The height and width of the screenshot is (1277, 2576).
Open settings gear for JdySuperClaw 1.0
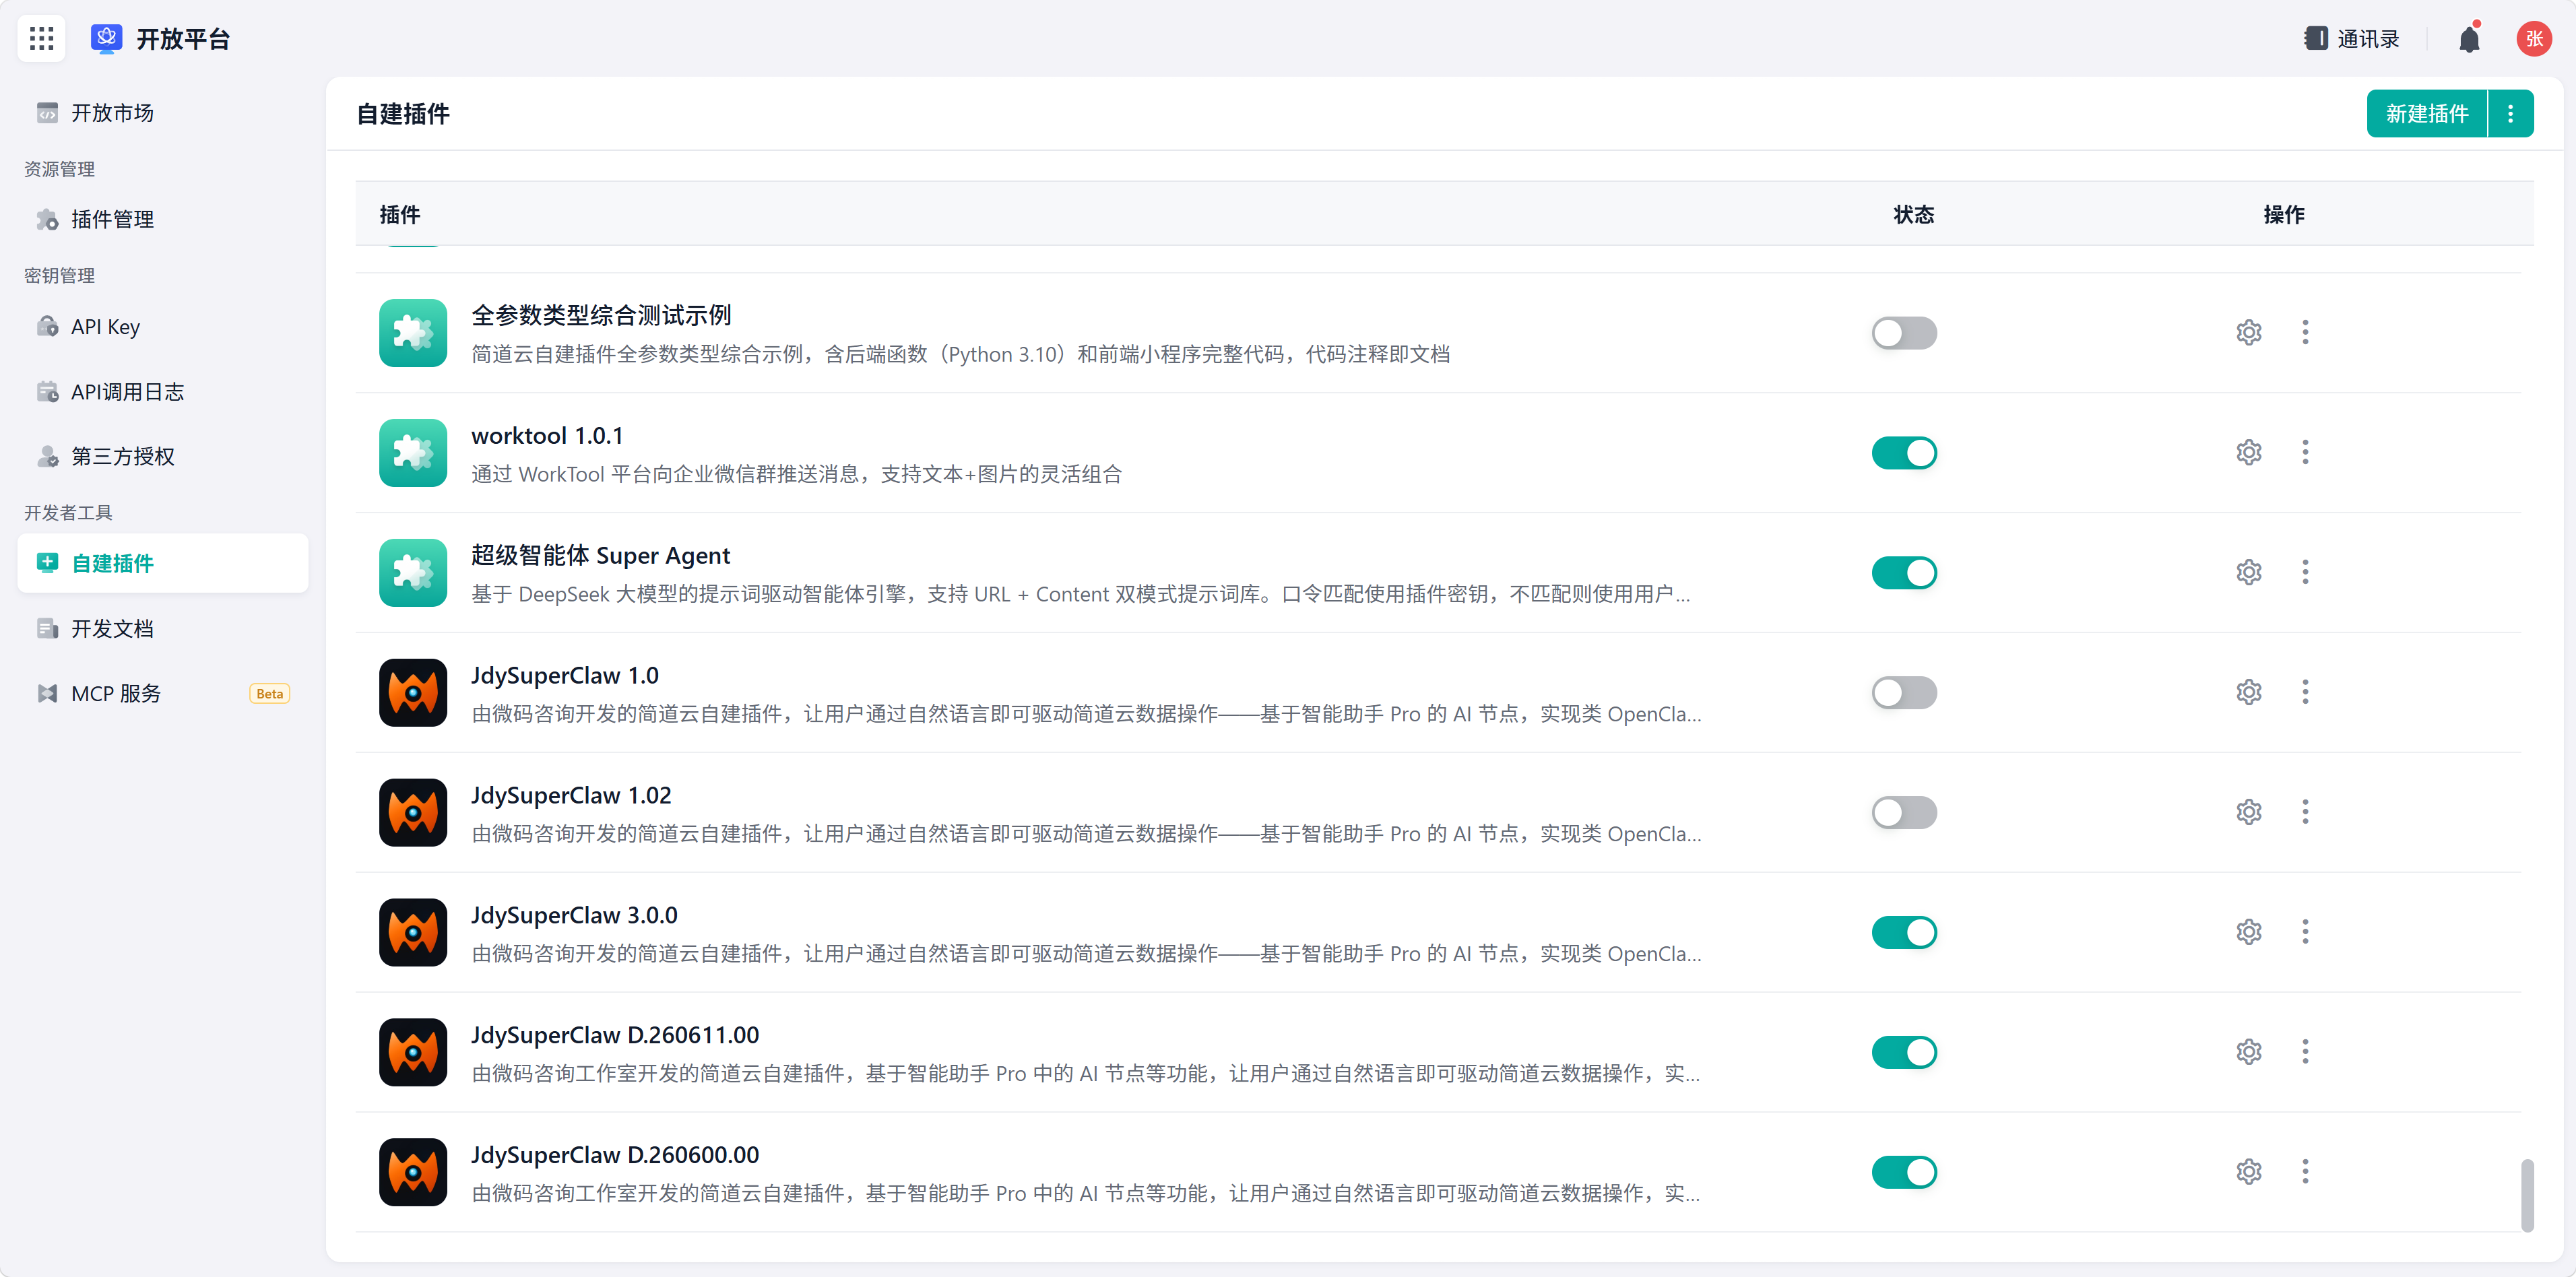pos(2249,692)
